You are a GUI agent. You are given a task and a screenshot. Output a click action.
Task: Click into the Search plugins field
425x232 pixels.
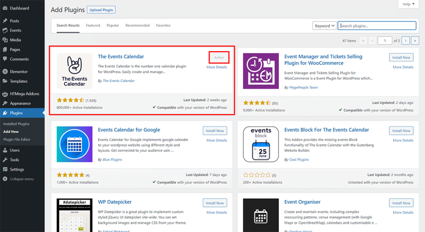coord(377,26)
